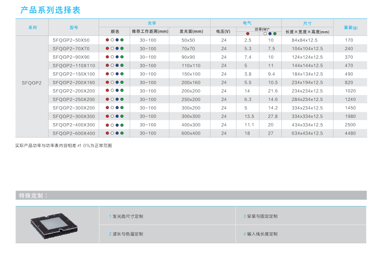Image resolution: width=384 pixels, height=256 pixels.
Task: Click the product light panel thumbnail image
Action: [54, 226]
